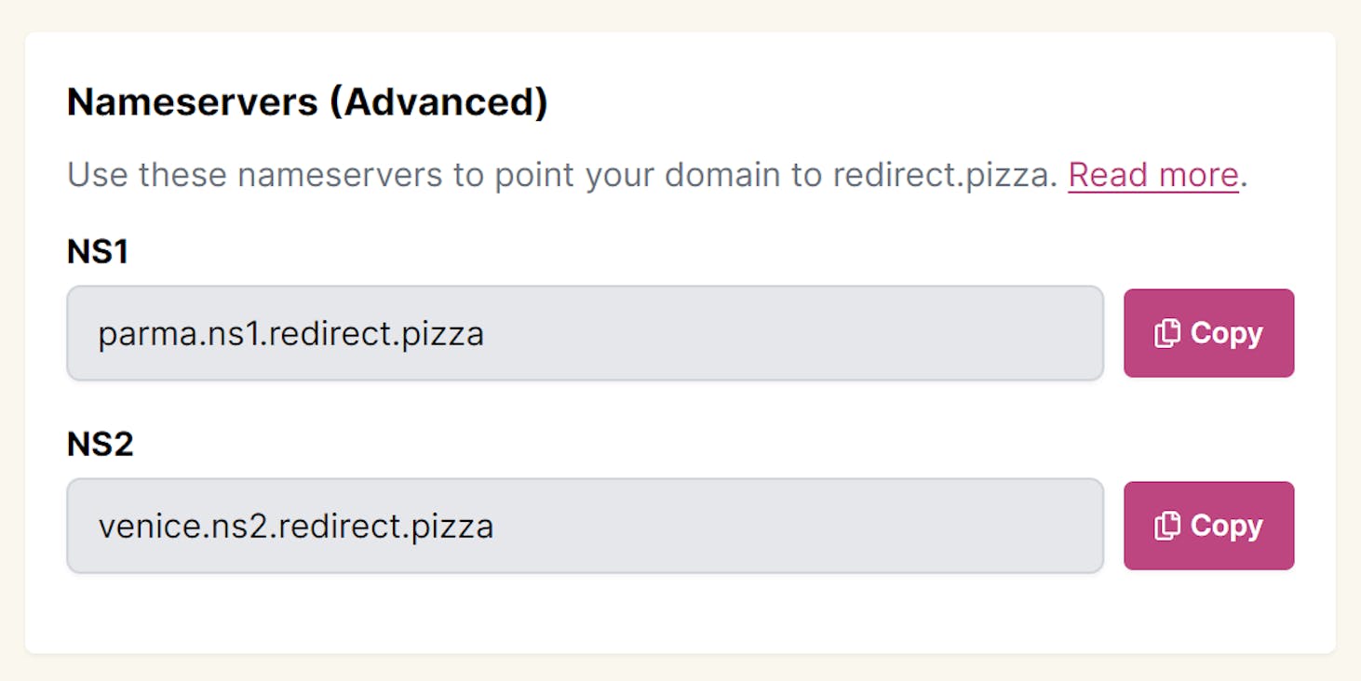Click redirect.pizza in the description sentence
The image size is (1361, 681).
[945, 175]
